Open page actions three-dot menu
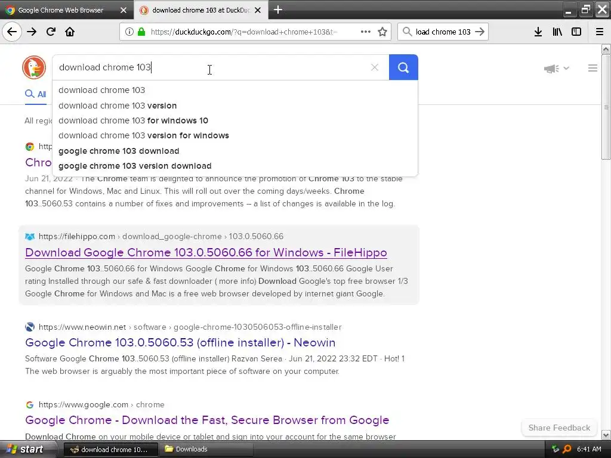The height and width of the screenshot is (458, 611). (x=366, y=32)
